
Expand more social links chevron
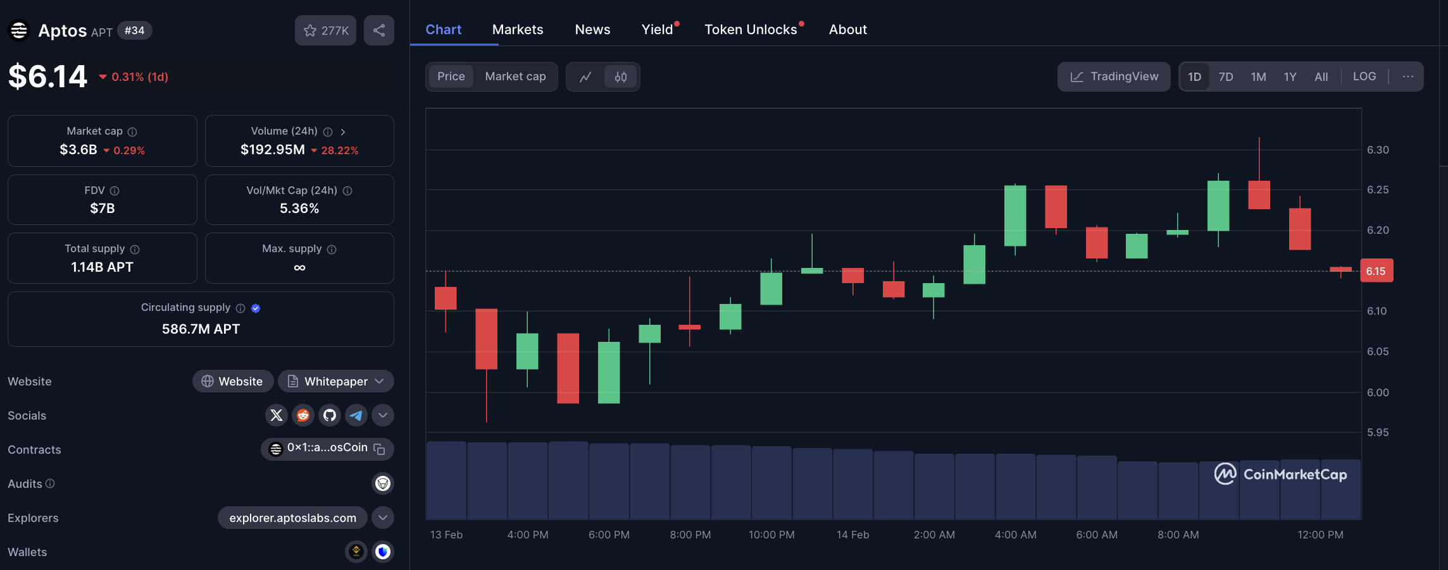[x=383, y=415]
